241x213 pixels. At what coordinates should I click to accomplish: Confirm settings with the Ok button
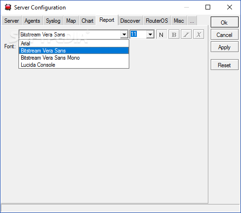coord(224,22)
